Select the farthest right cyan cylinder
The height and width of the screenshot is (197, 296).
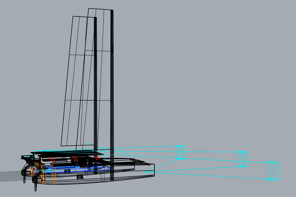[x=273, y=171]
